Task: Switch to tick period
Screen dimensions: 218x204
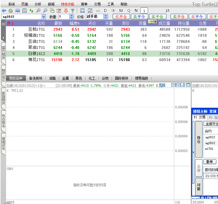Action: tap(98, 11)
